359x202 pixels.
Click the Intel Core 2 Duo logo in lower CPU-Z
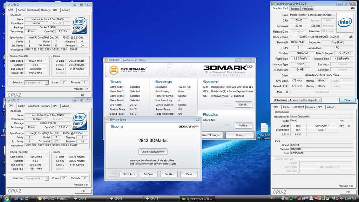click(x=80, y=121)
